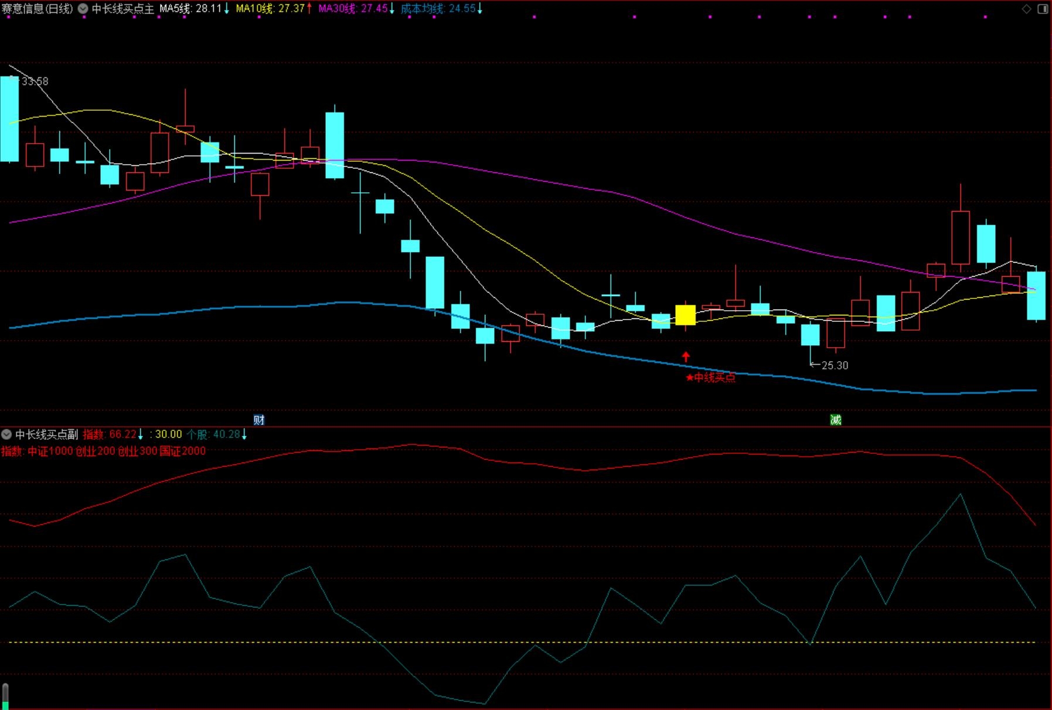The image size is (1052, 710).
Task: Click the 中长线买点主 indicator name
Action: point(122,9)
